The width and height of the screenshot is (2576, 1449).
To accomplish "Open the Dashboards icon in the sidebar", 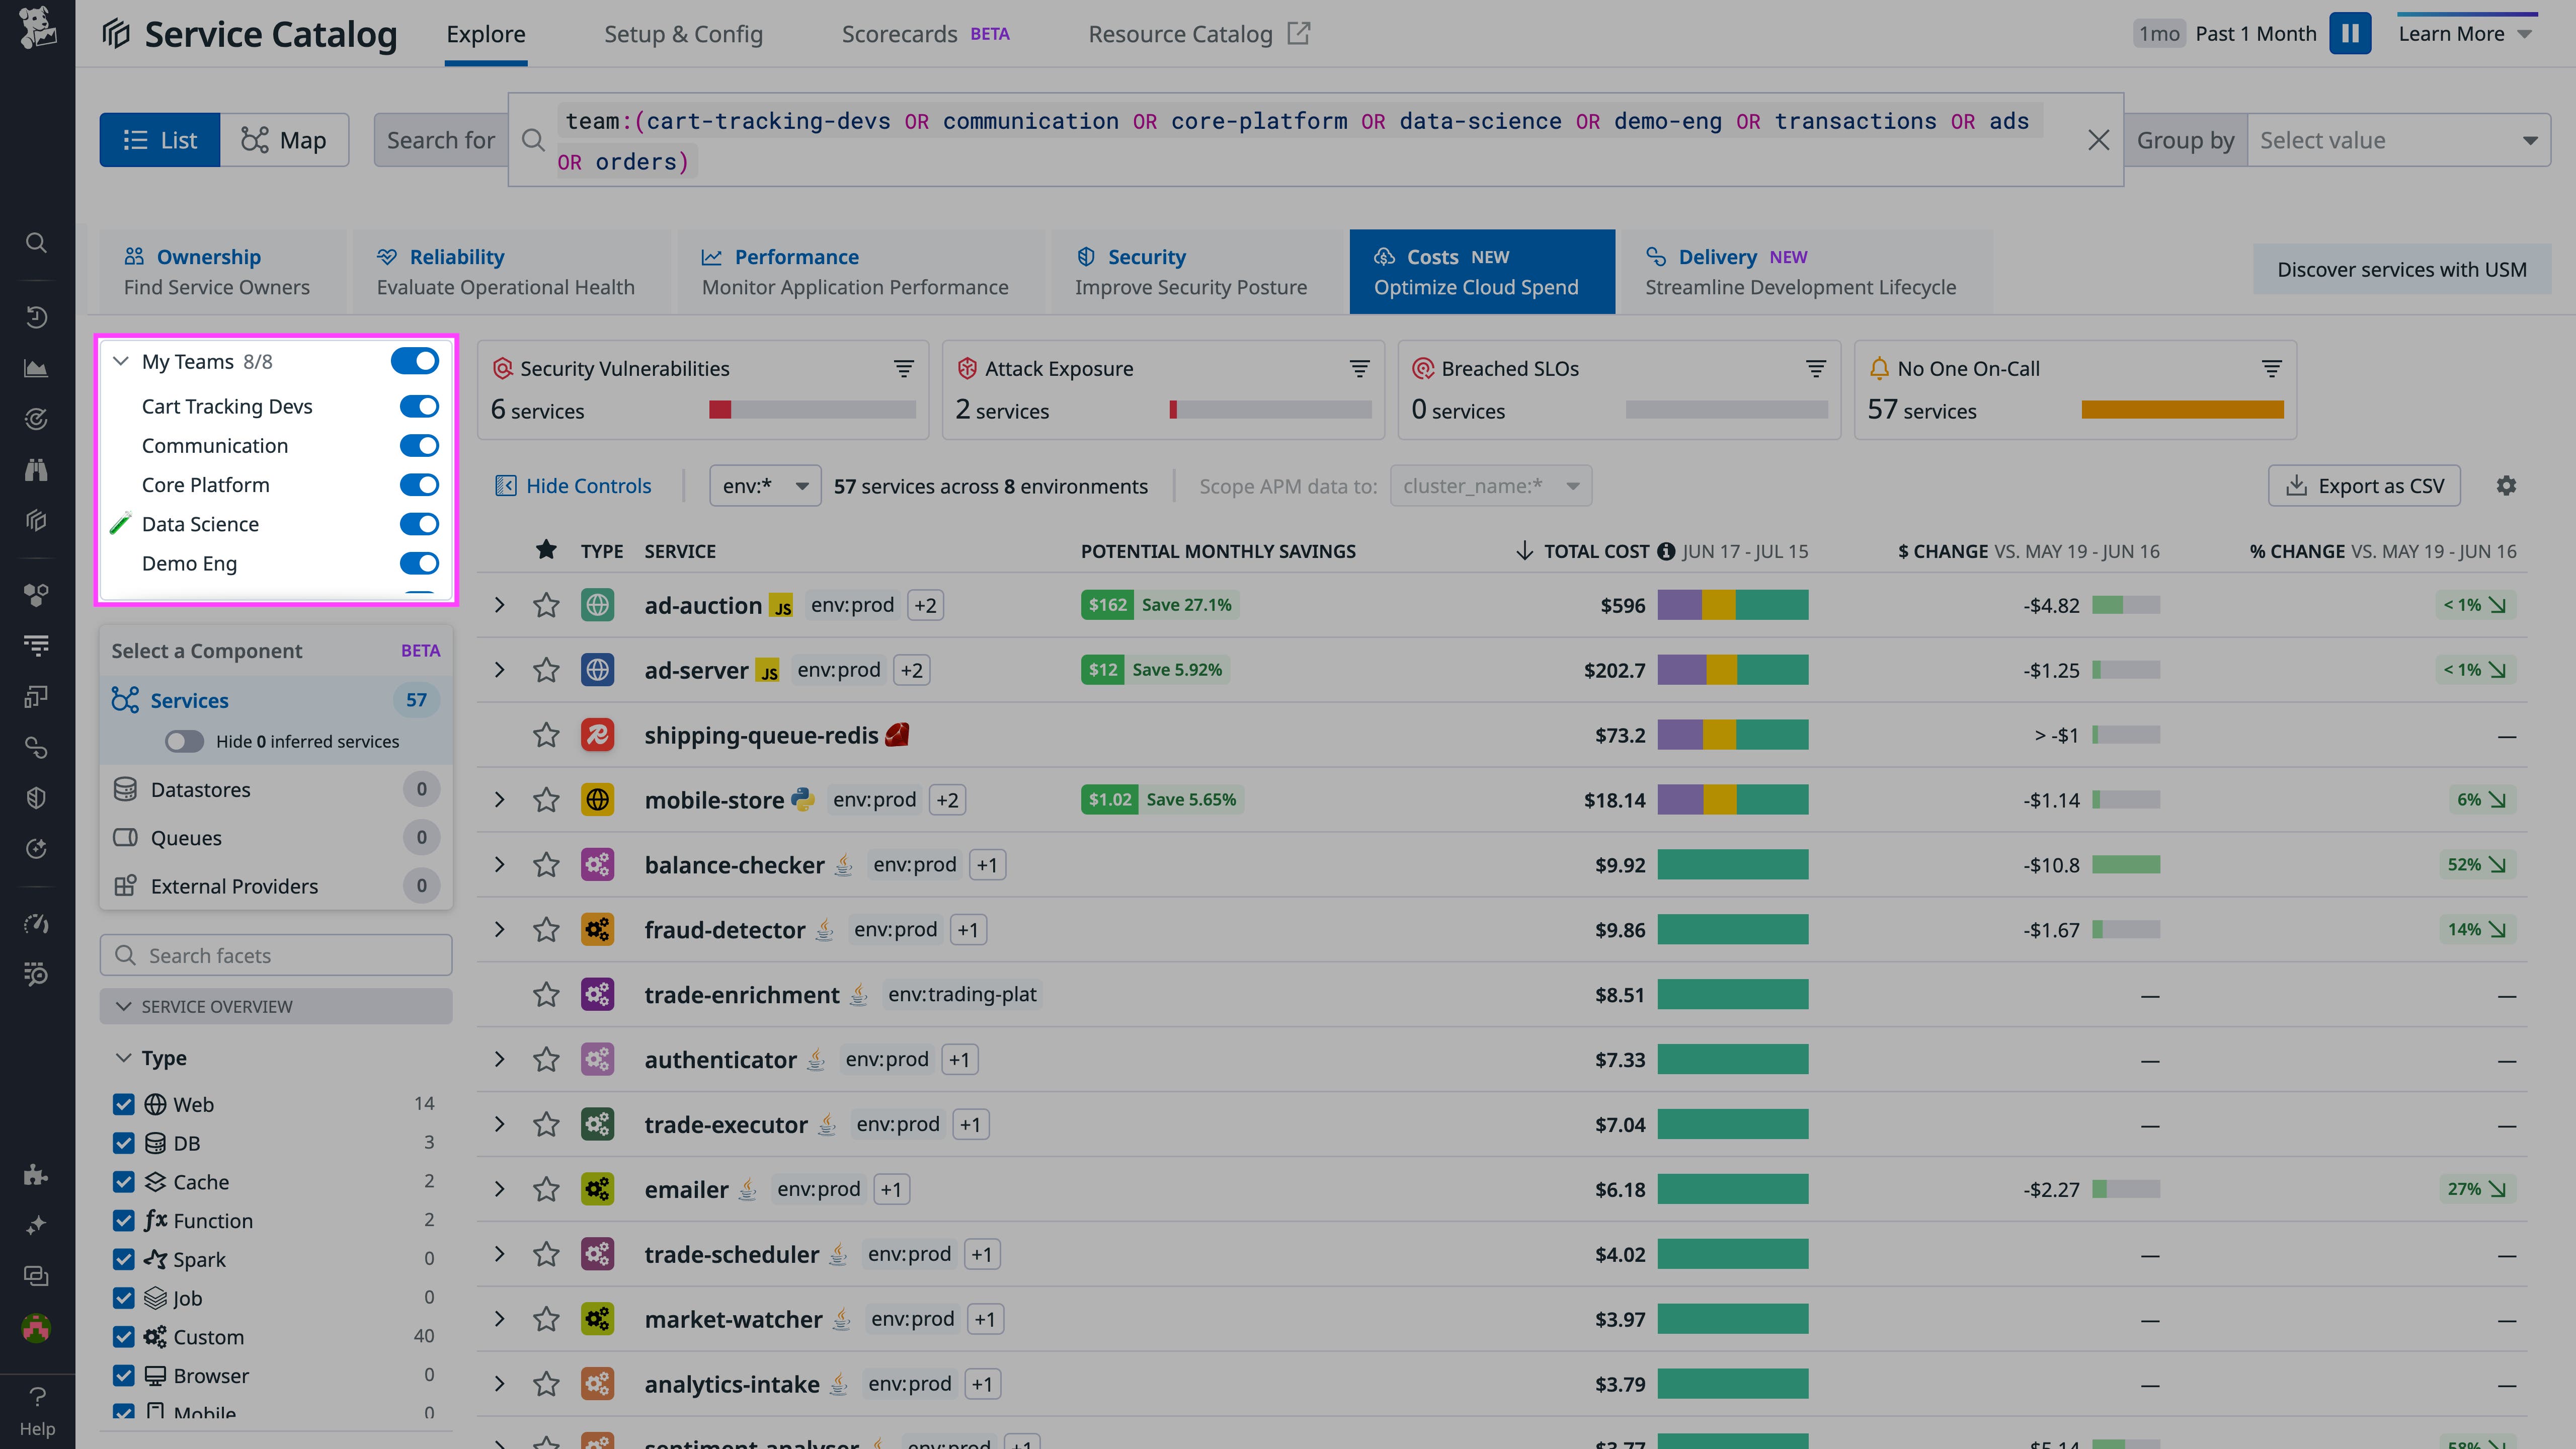I will pyautogui.click(x=37, y=367).
